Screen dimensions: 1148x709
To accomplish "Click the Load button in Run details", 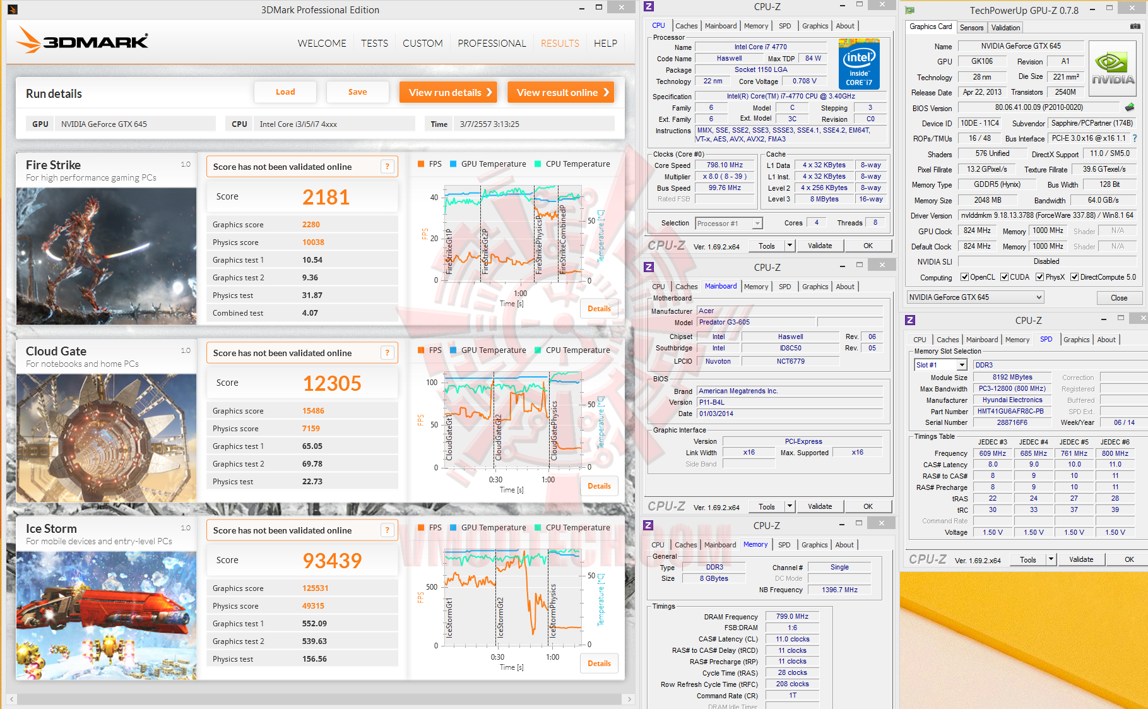I will 285,92.
